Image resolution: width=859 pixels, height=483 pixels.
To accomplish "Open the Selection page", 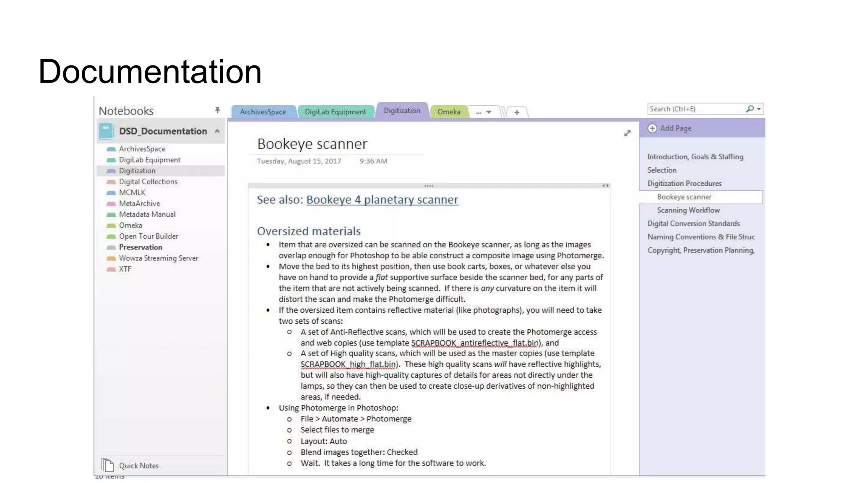I will 662,170.
